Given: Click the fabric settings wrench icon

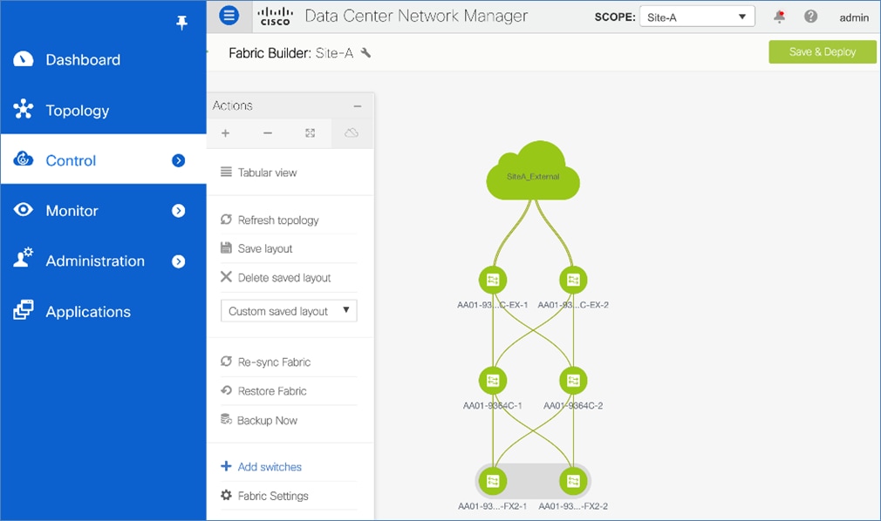Looking at the screenshot, I should point(365,53).
